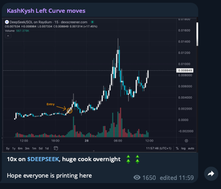
Task: Click the Volume 567.378K indicator label
Action: click(17, 31)
